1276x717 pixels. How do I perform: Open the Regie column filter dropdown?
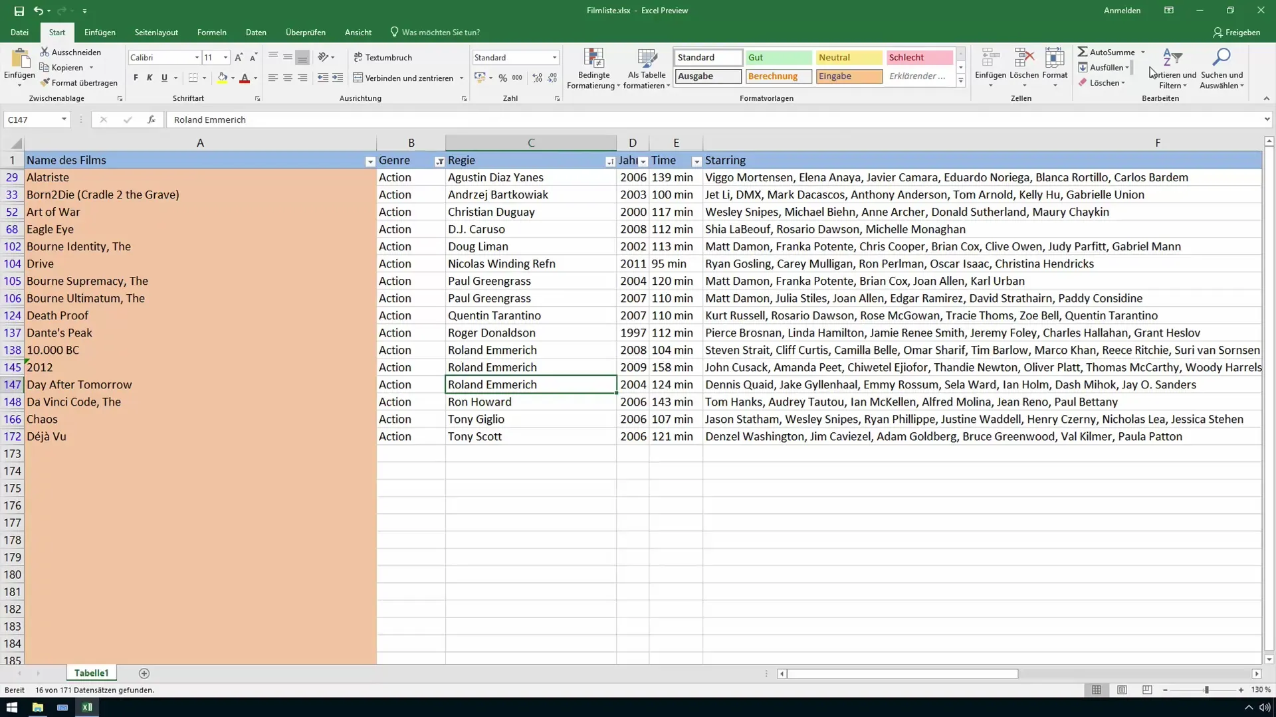coord(610,161)
